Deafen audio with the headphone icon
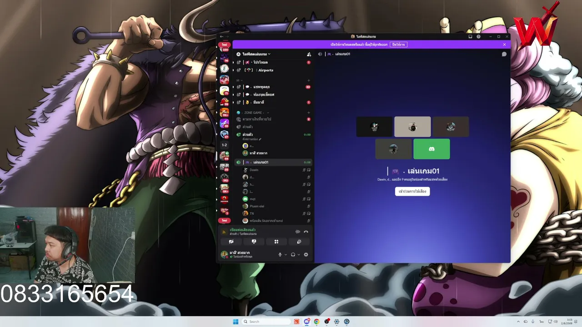The image size is (582, 327). (x=293, y=255)
